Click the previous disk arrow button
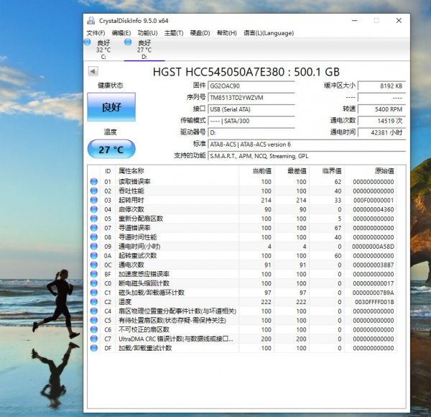Screen dimensions: 431x417 pos(93,71)
